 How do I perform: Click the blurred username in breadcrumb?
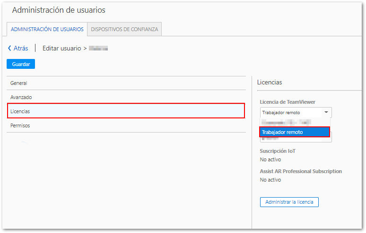98,49
